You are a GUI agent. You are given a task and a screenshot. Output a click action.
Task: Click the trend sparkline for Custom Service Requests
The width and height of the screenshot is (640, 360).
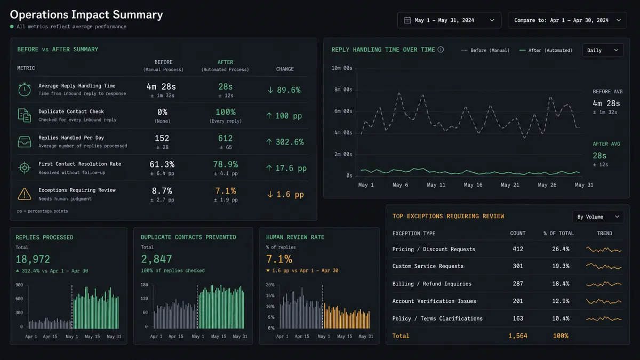604,266
